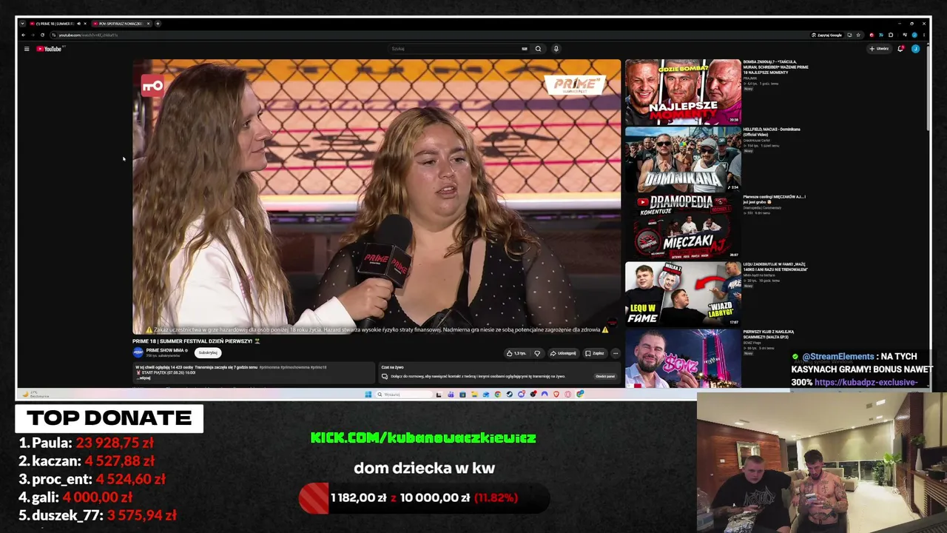Open the PIERWSZY KLUB Z NAKLEJKĄ title
This screenshot has height=533, width=947.
769,334
